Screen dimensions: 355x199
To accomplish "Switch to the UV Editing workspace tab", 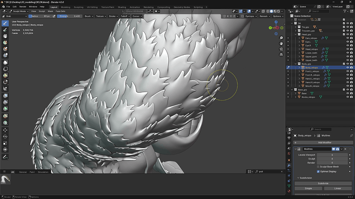I will [92, 7].
